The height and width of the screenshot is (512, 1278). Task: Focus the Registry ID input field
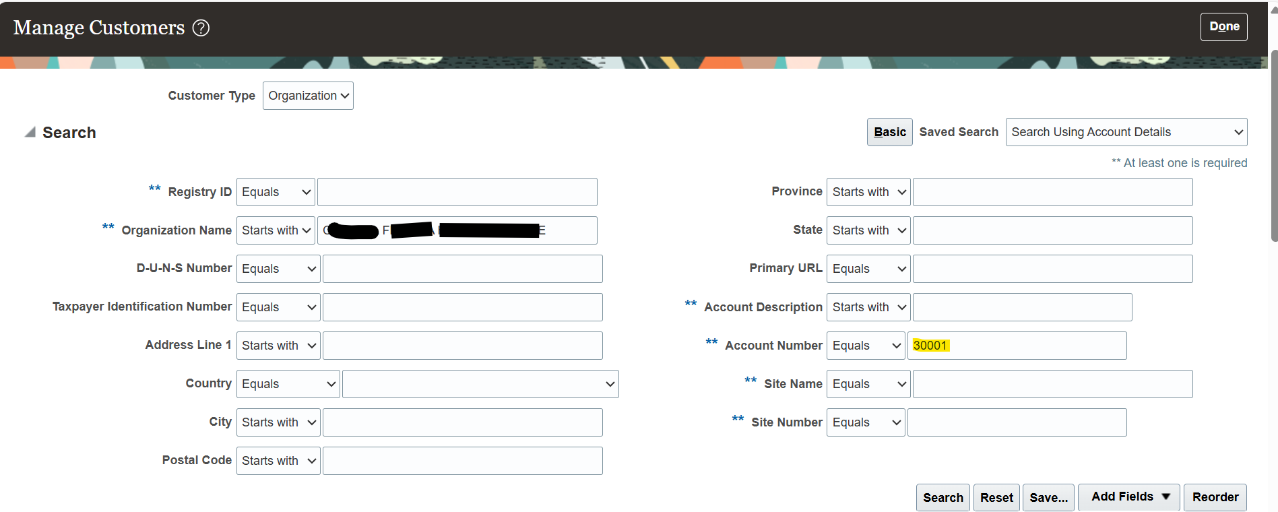[x=457, y=192]
